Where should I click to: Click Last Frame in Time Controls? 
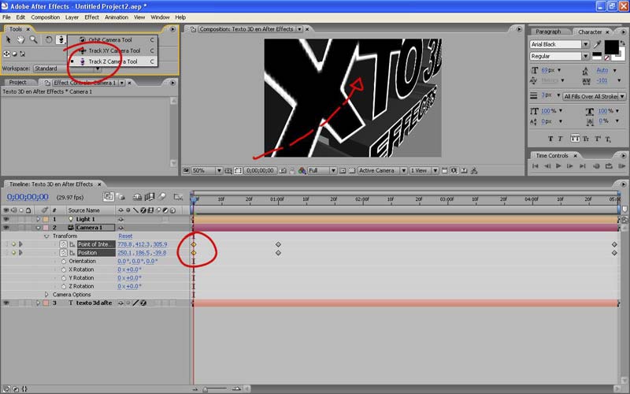[583, 165]
